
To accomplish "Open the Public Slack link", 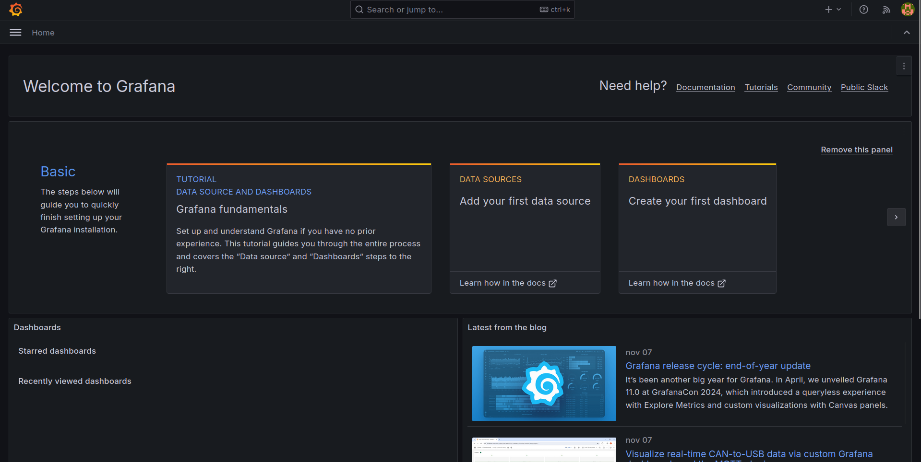I will click(864, 87).
